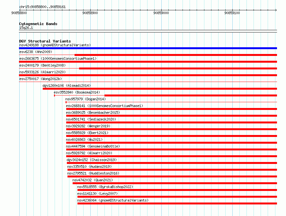
Task: Click ruler position 90858800
Action: pyautogui.click(x=19, y=13)
